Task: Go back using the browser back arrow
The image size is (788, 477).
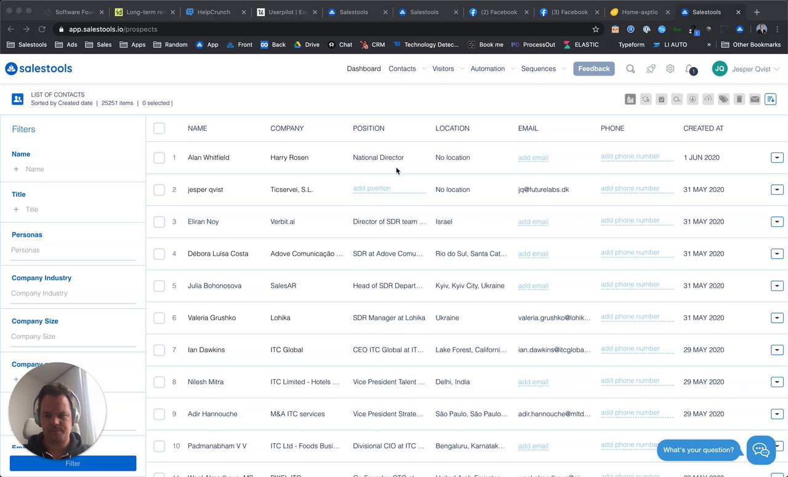Action: click(10, 29)
